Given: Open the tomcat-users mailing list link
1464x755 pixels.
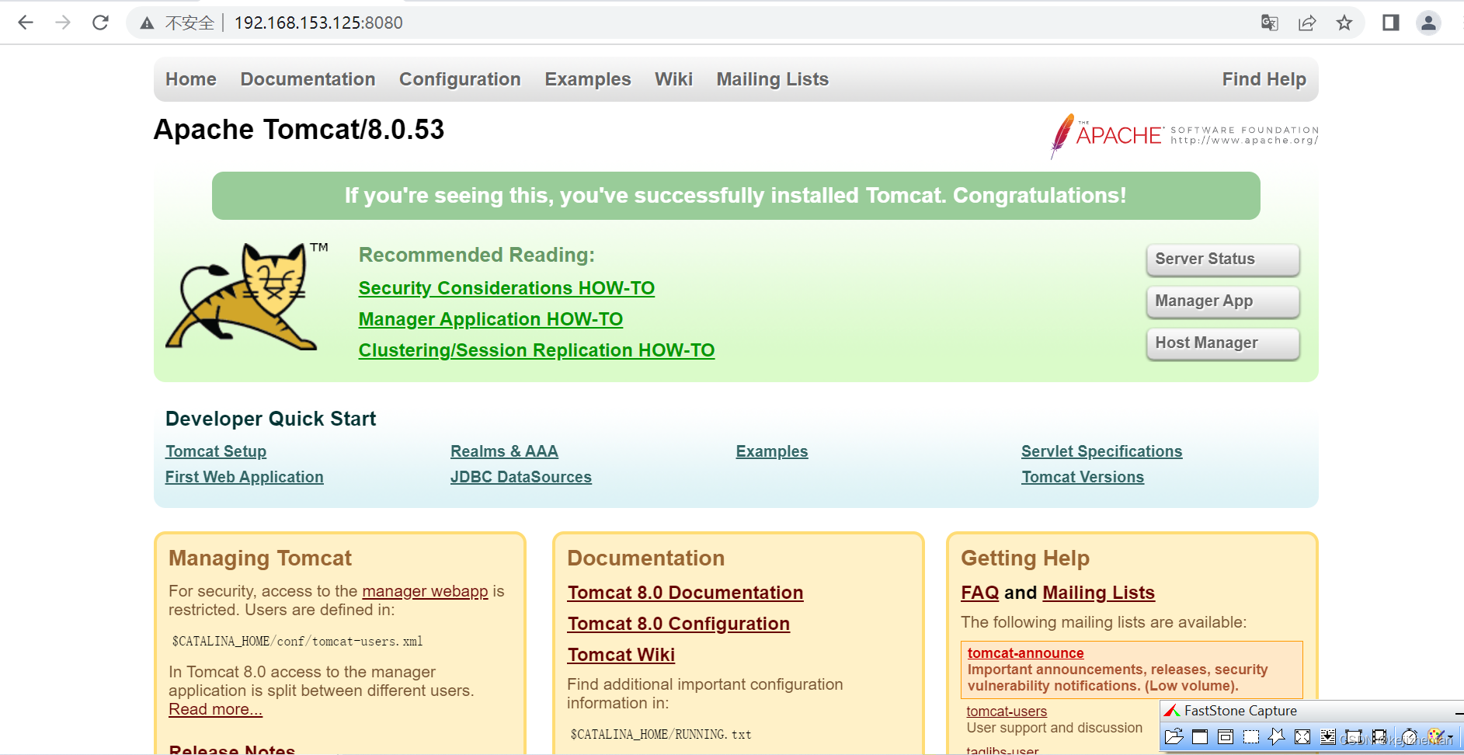Looking at the screenshot, I should coord(1007,711).
